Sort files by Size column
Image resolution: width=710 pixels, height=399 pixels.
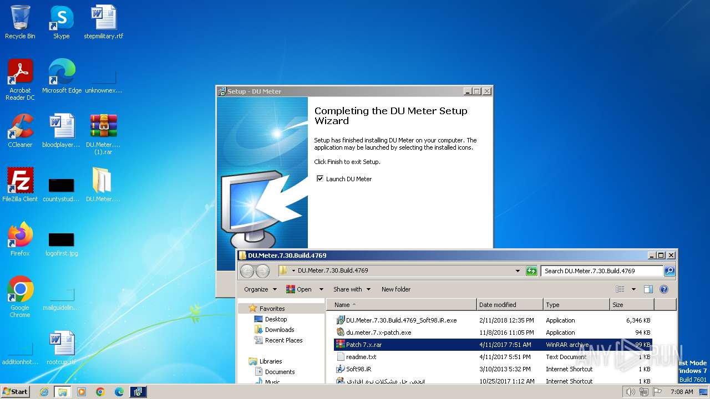[x=632, y=305]
